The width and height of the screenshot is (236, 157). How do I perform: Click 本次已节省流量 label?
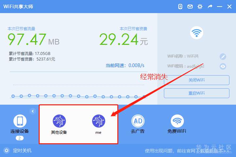[x=21, y=29]
